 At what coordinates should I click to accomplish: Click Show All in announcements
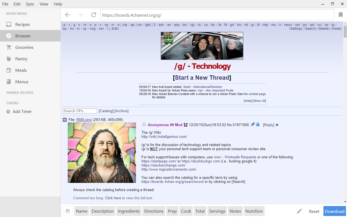259,101
